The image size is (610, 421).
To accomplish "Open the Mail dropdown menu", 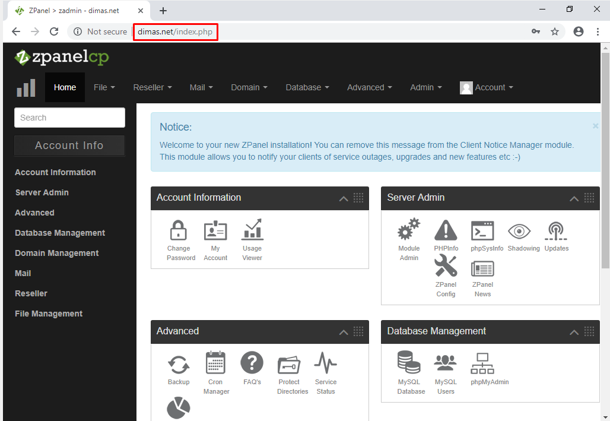I will [201, 88].
